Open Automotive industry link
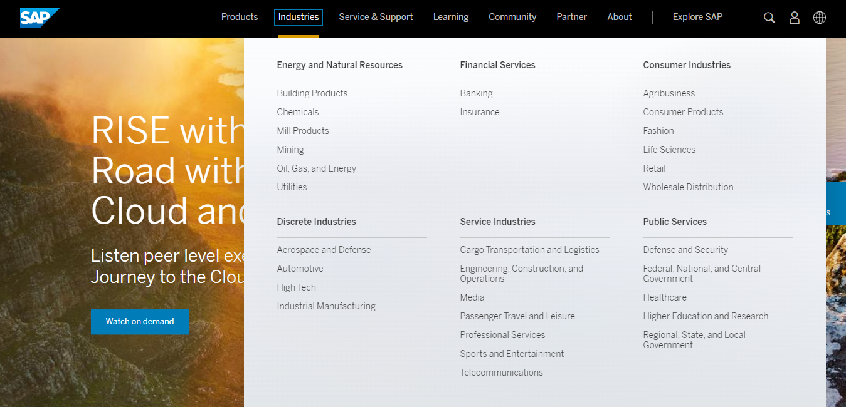The height and width of the screenshot is (407, 846). tap(300, 269)
